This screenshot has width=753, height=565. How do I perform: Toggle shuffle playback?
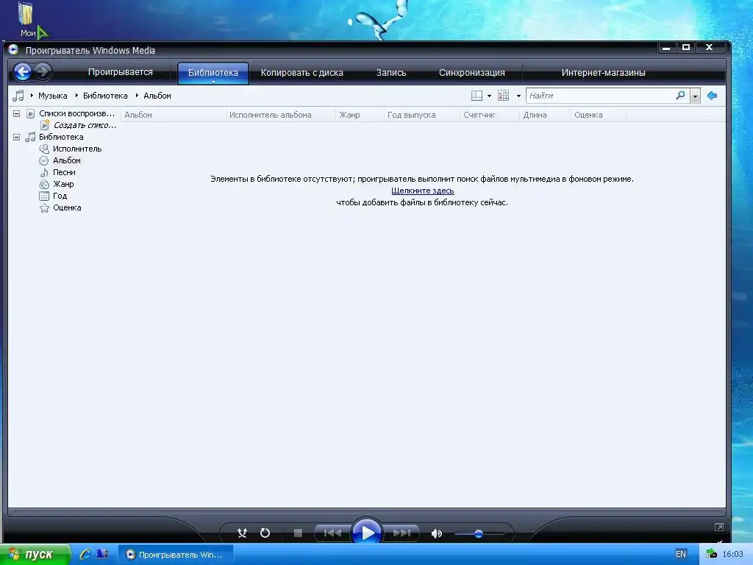(242, 533)
